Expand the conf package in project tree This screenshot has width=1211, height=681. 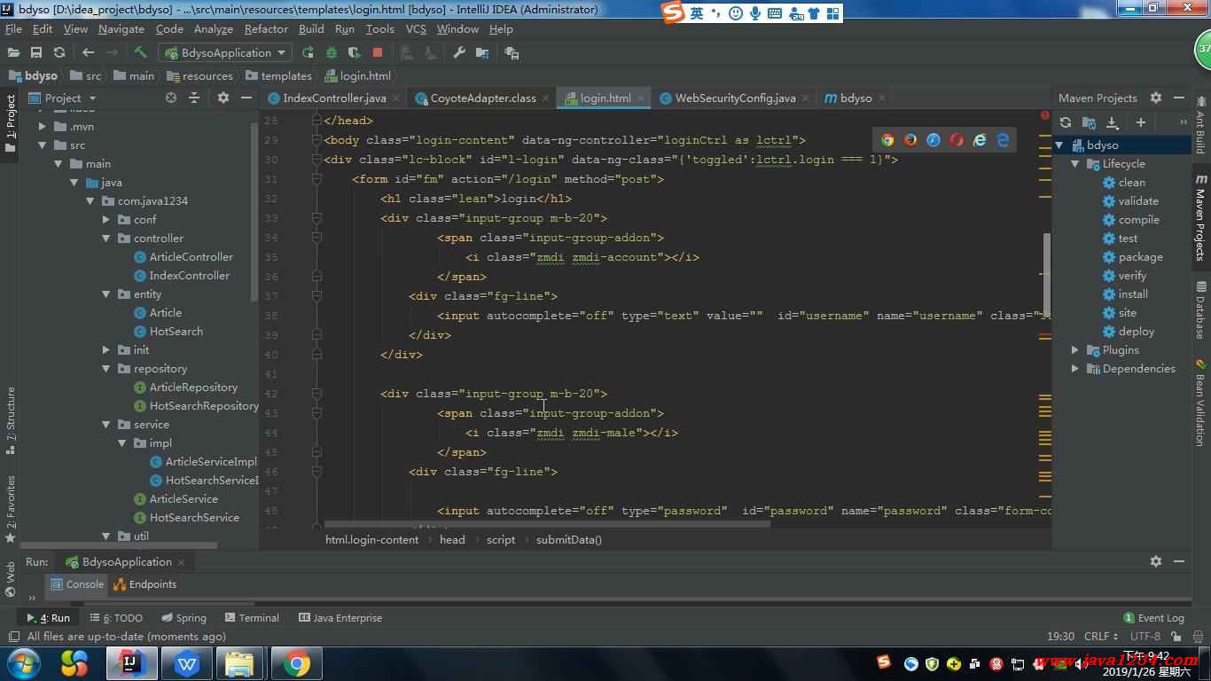tap(106, 220)
